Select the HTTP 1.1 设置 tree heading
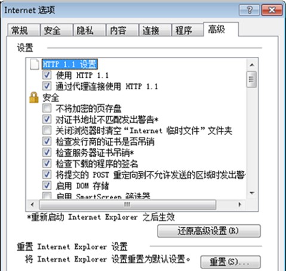 [70, 64]
